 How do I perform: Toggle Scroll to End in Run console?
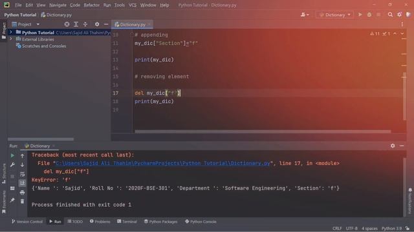click(x=22, y=183)
